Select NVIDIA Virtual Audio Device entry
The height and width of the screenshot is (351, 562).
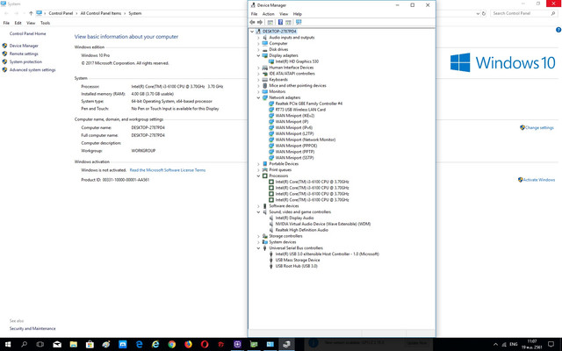click(323, 224)
